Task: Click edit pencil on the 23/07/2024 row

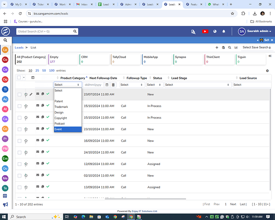Action: click(31, 95)
